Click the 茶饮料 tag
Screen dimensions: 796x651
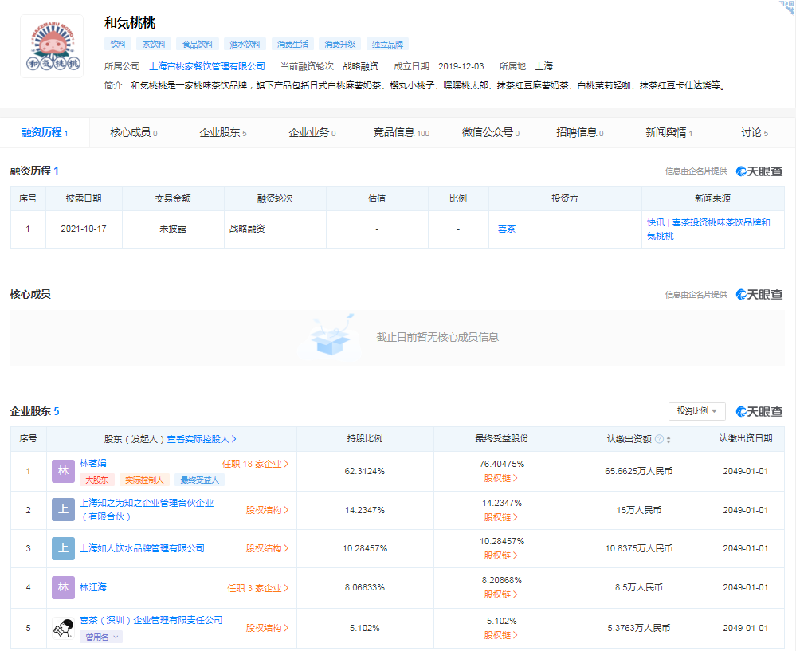click(154, 44)
